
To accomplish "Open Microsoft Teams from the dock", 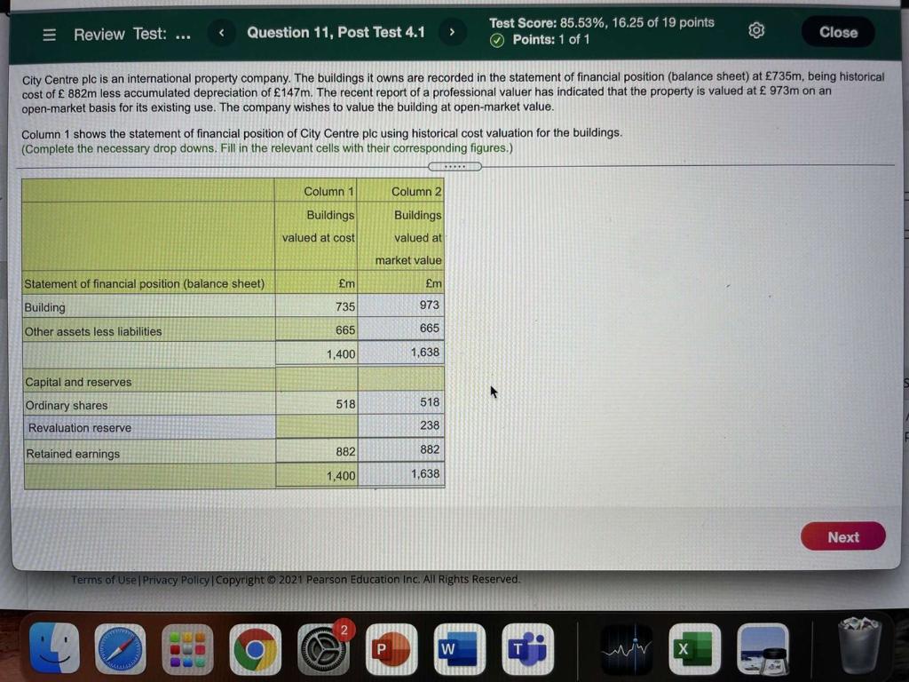I will pyautogui.click(x=527, y=649).
